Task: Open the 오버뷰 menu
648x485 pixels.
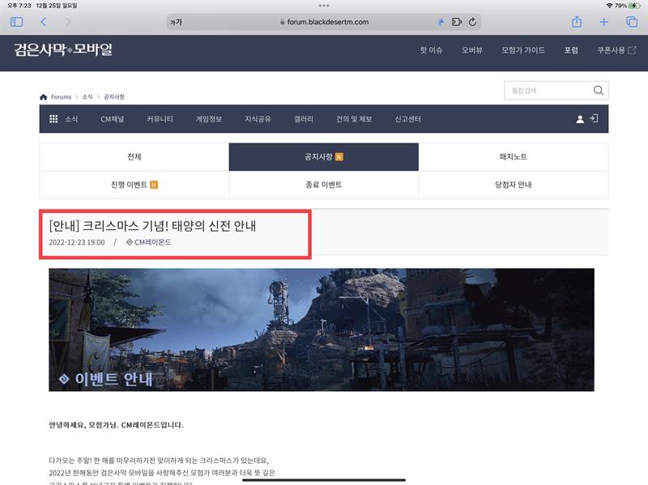Action: (472, 50)
